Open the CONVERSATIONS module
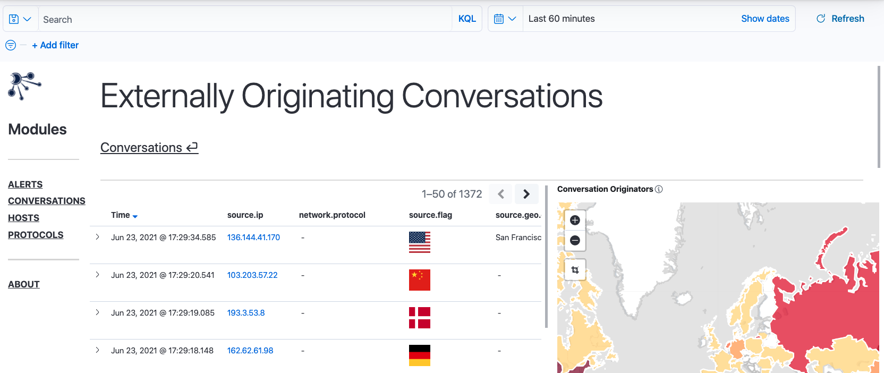 coord(47,201)
